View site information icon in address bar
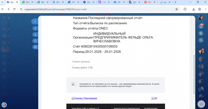The height and width of the screenshot is (109, 208). [x=21, y=9]
